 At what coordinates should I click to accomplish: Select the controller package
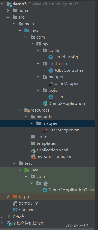58,64
